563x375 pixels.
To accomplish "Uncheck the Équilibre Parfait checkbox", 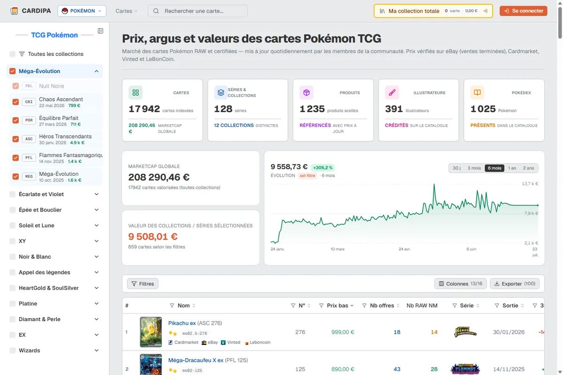I will pos(16,120).
